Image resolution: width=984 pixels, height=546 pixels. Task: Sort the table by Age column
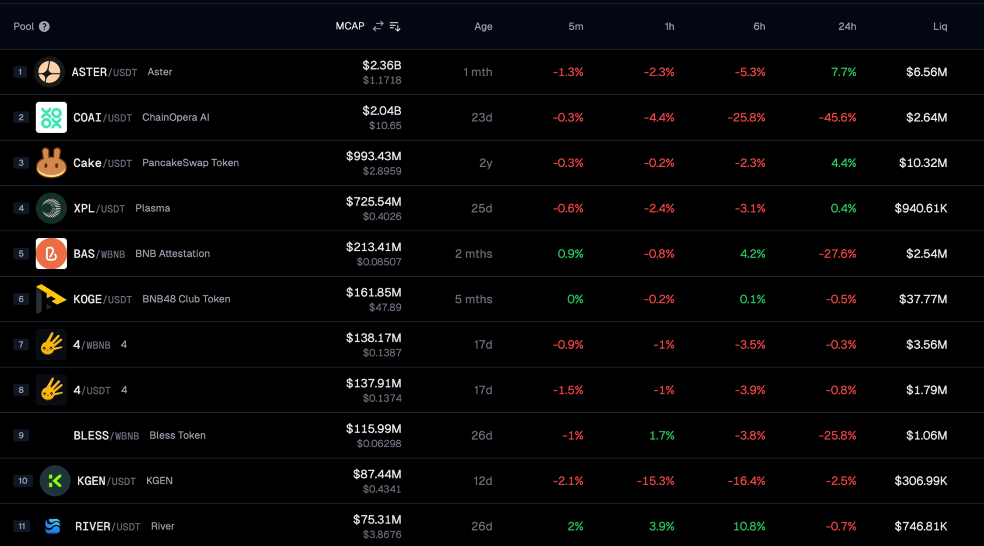483,27
